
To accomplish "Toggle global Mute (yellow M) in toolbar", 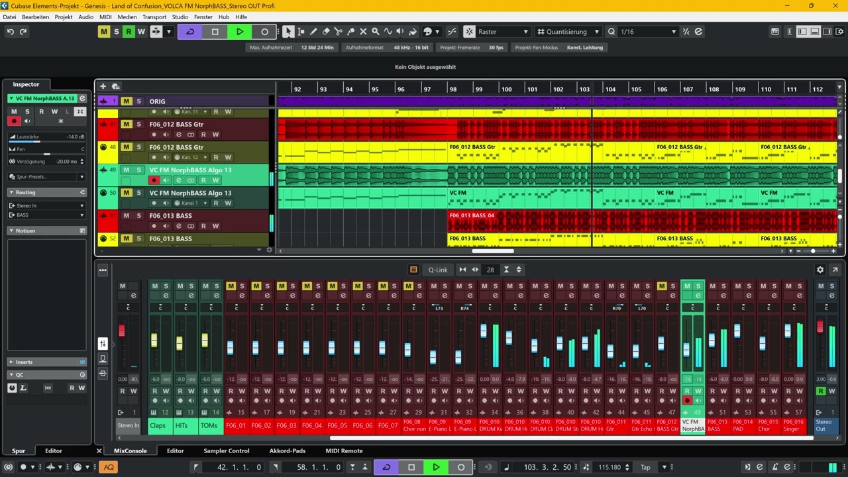I will click(104, 31).
